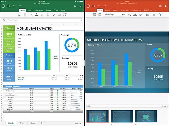
Task: Share the PowerPoint presentation
Action: pos(160,6)
